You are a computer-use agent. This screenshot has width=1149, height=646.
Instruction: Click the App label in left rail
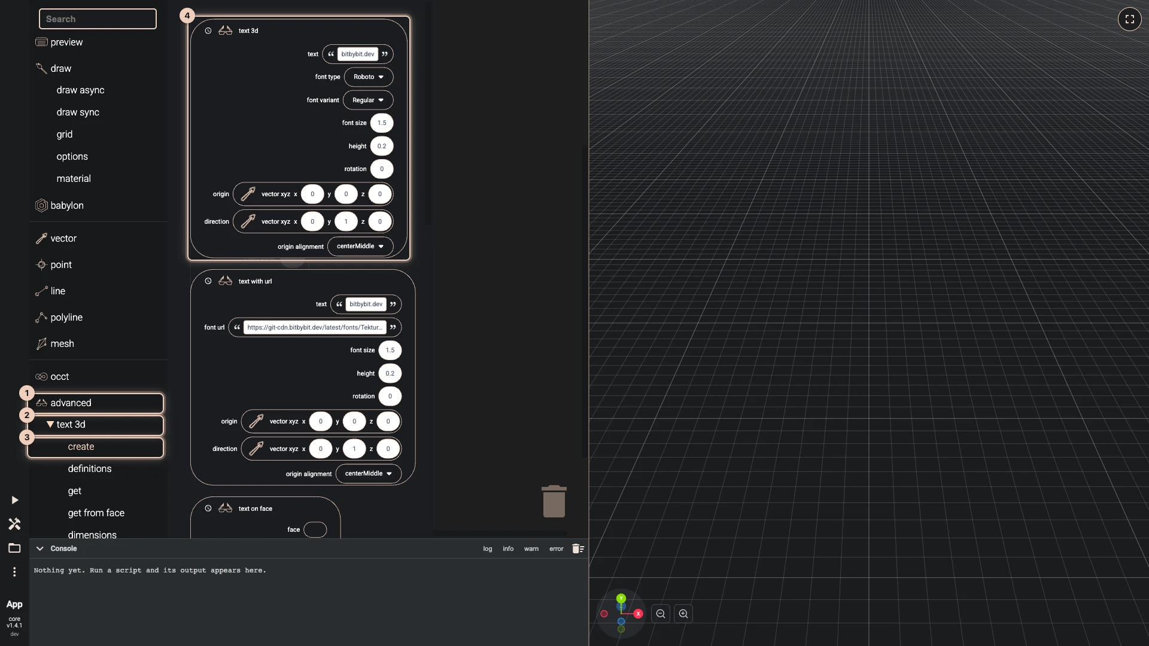pyautogui.click(x=14, y=605)
